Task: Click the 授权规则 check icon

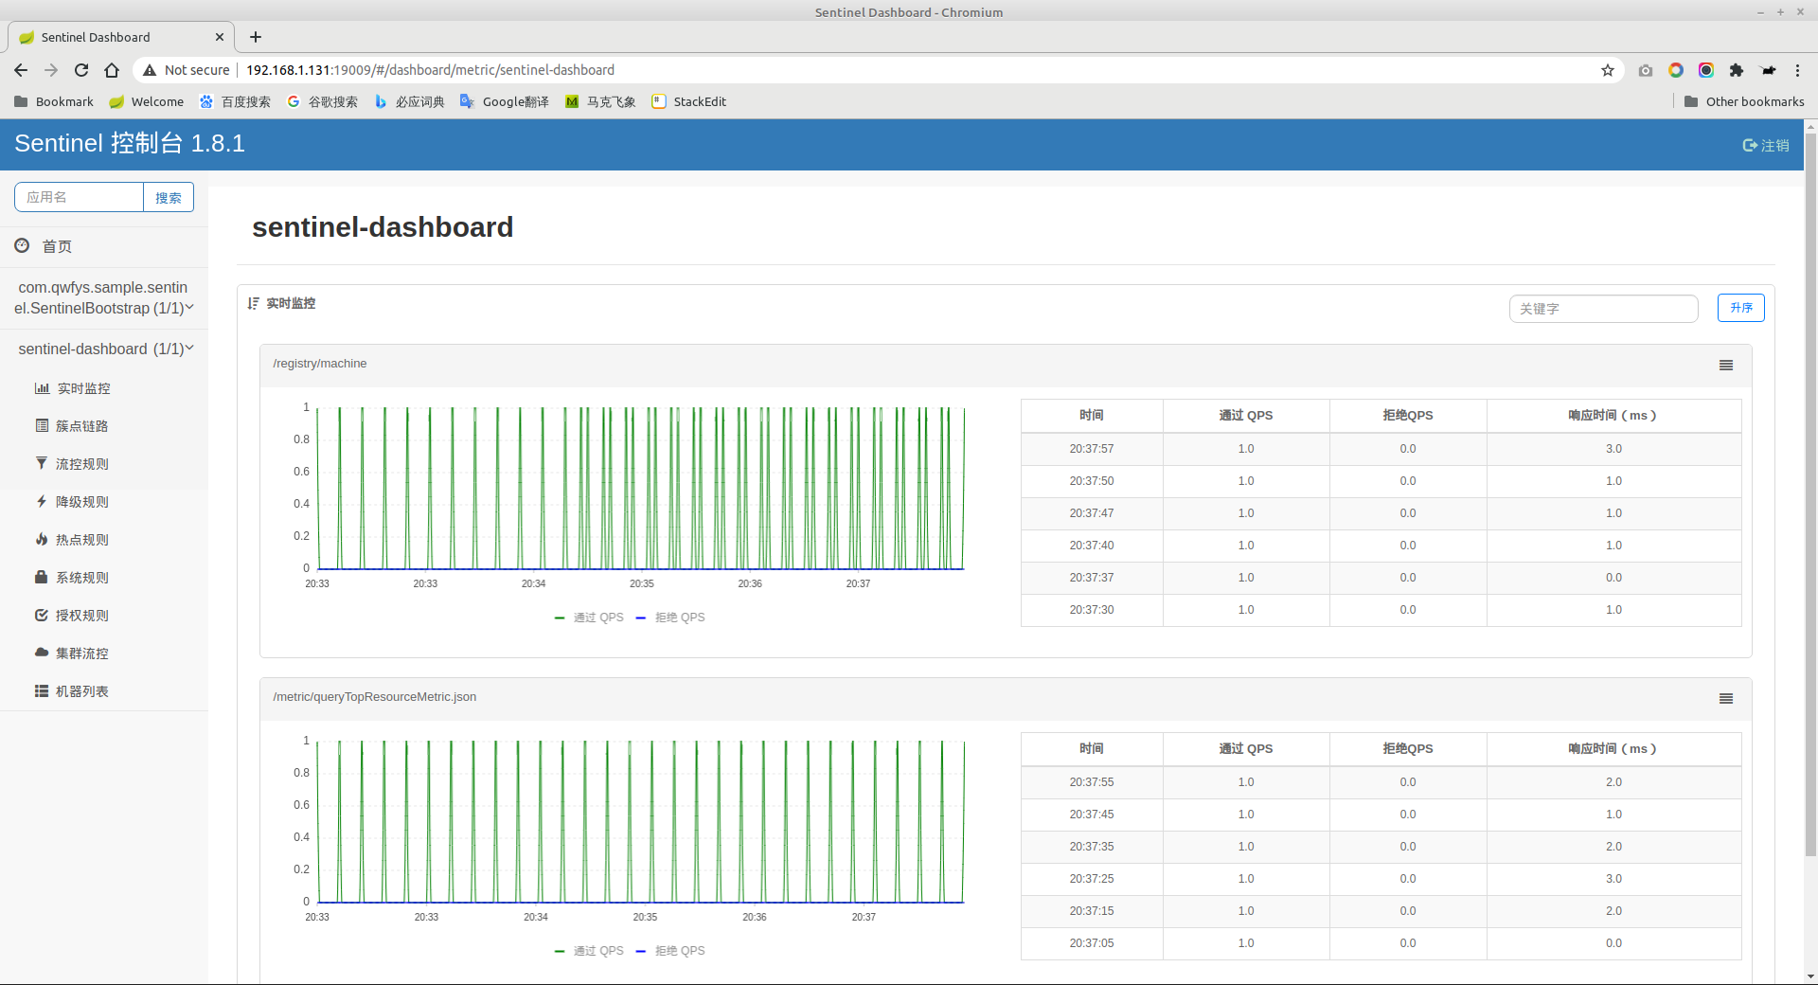Action: 42,615
